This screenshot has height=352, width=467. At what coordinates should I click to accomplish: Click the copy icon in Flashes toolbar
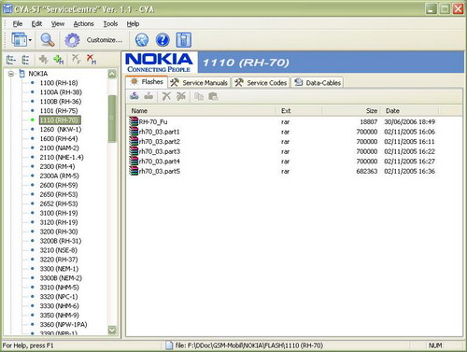pyautogui.click(x=199, y=96)
